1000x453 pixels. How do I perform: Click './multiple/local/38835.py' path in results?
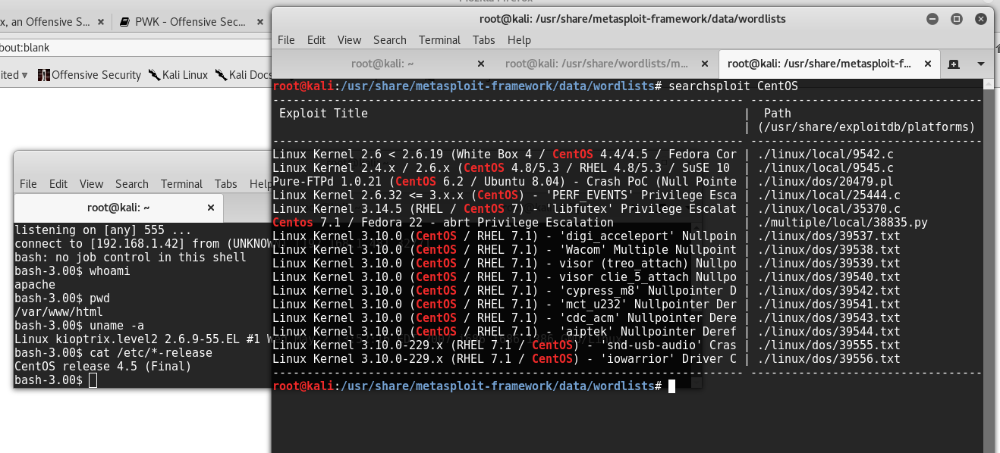pos(842,223)
